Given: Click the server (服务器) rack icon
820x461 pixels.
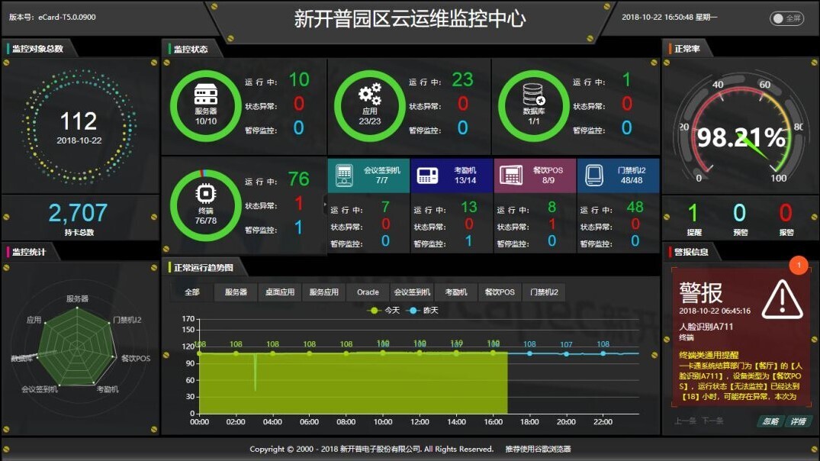Looking at the screenshot, I should 205,95.
